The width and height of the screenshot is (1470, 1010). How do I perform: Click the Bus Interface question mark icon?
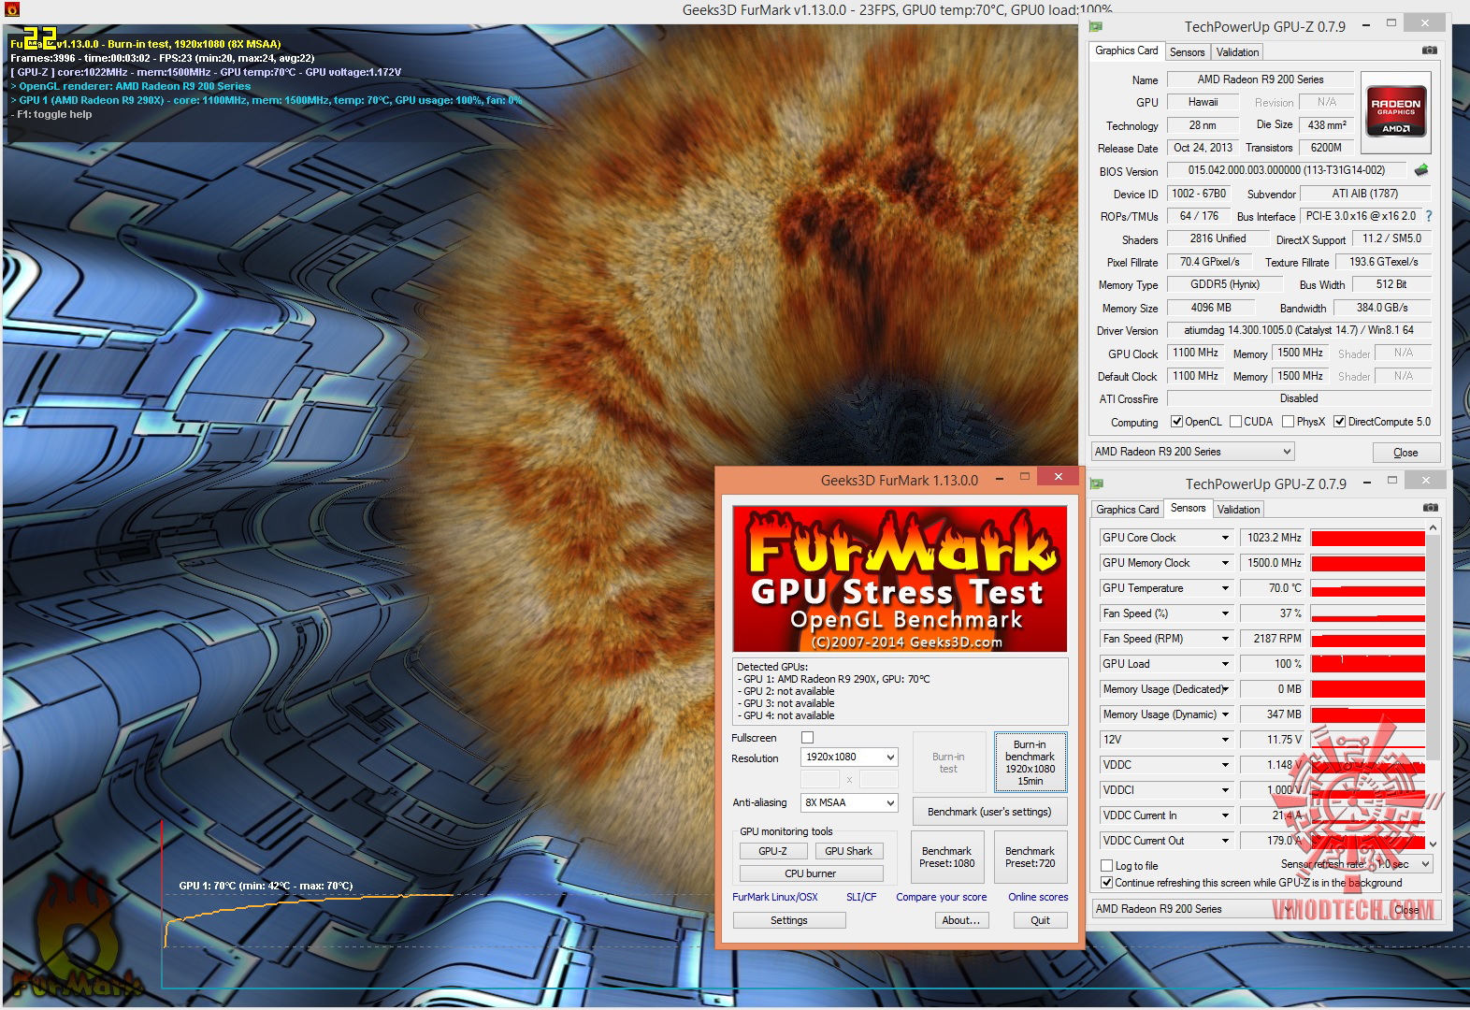click(x=1429, y=216)
